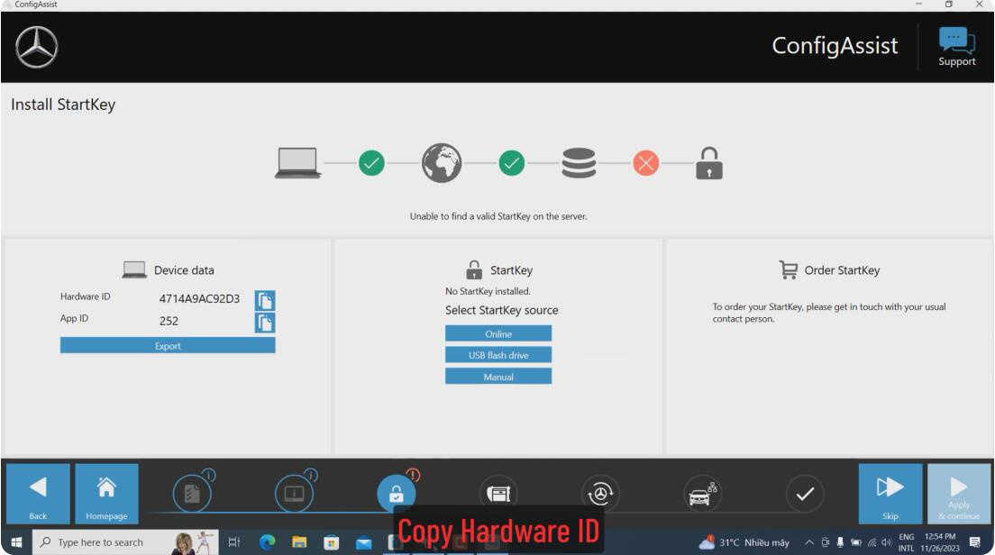This screenshot has width=995, height=555.
Task: Select the checkmark finish step icon
Action: pos(805,494)
